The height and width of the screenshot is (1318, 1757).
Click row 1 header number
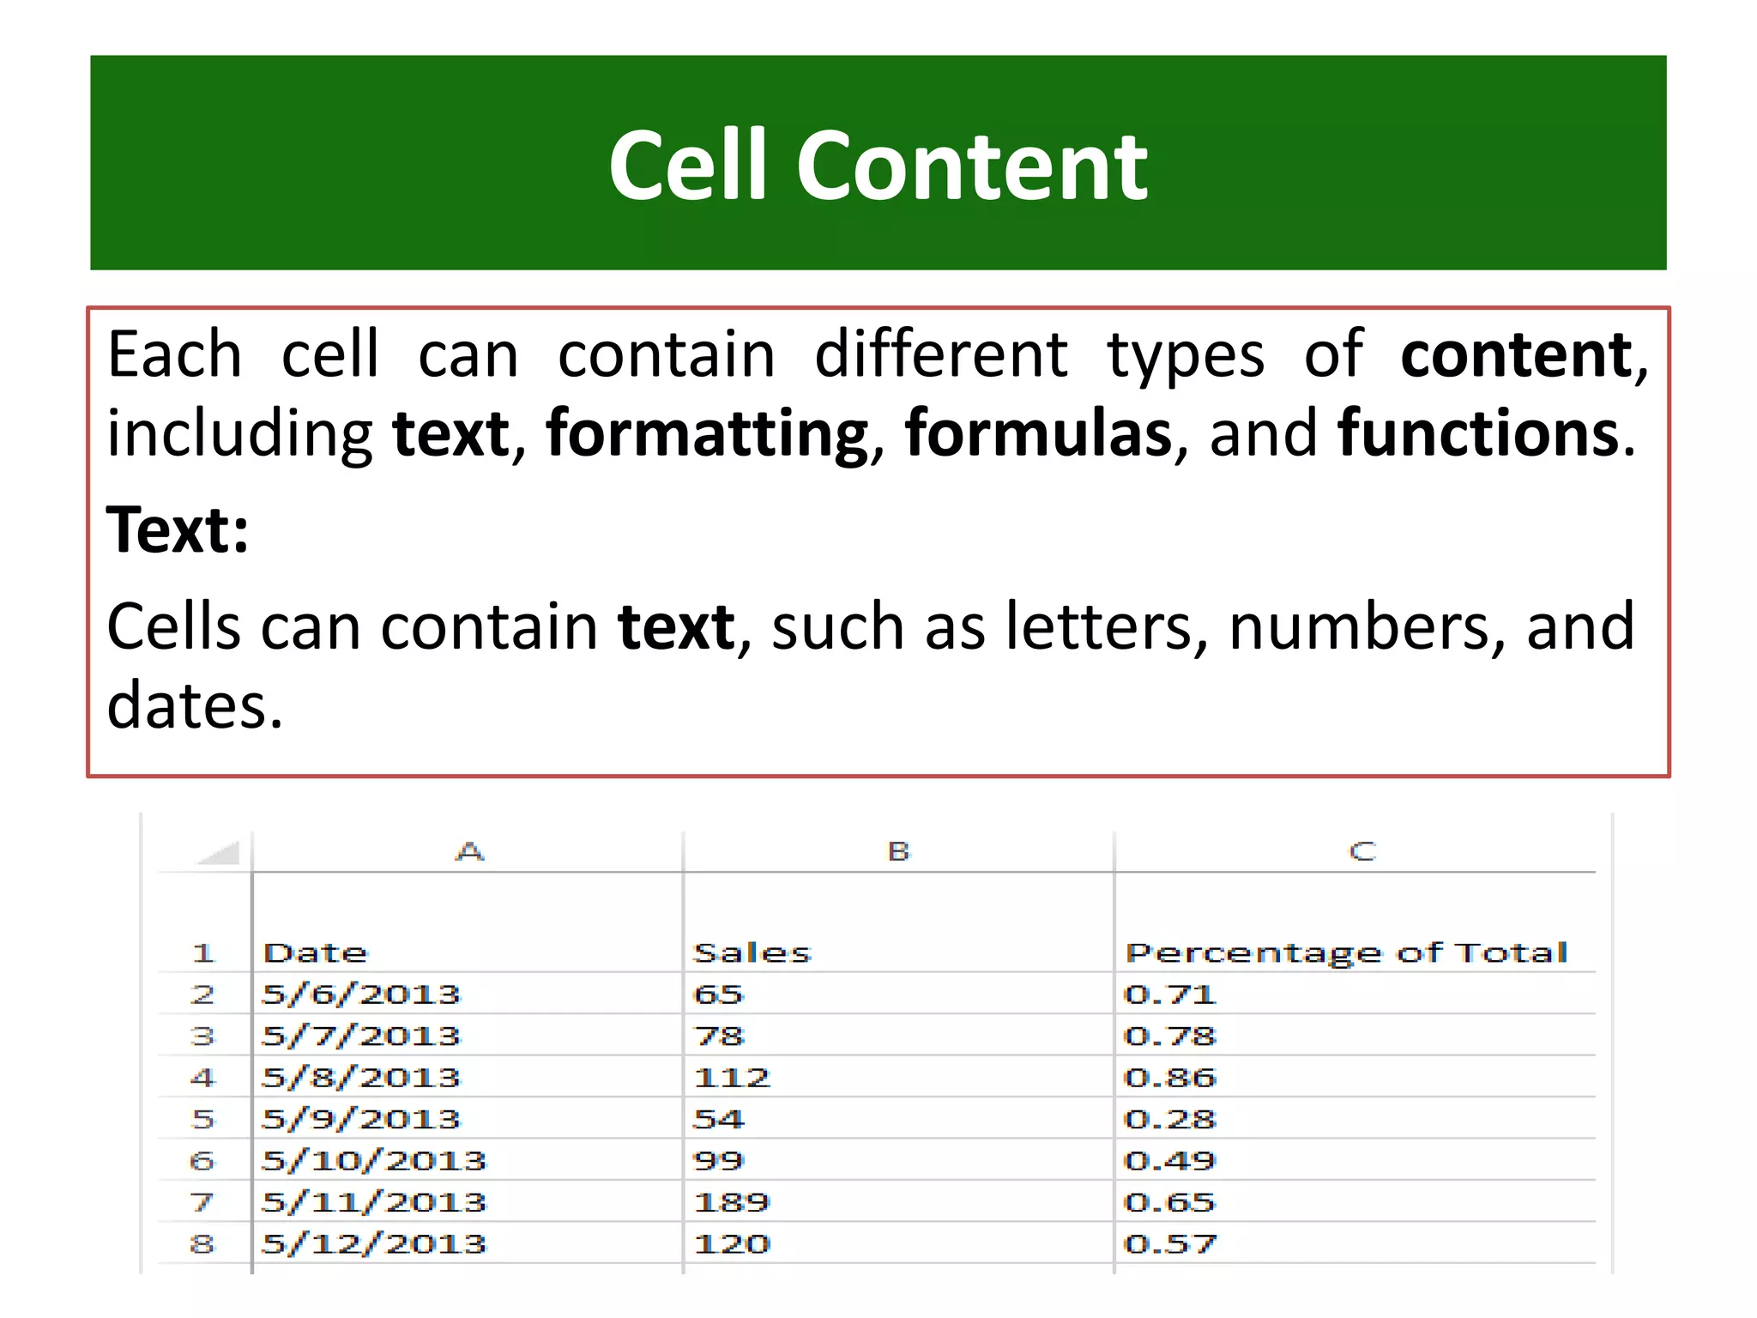tap(203, 953)
